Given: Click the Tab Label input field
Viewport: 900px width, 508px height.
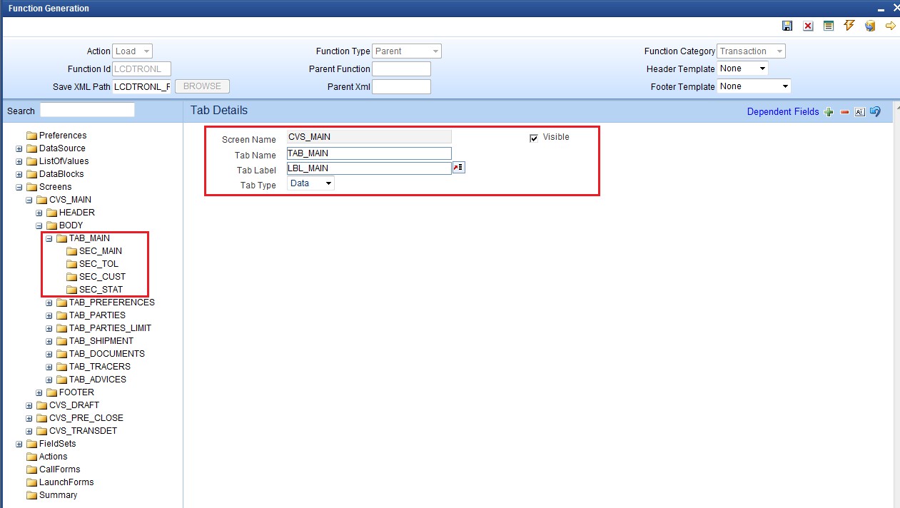Looking at the screenshot, I should click(369, 168).
